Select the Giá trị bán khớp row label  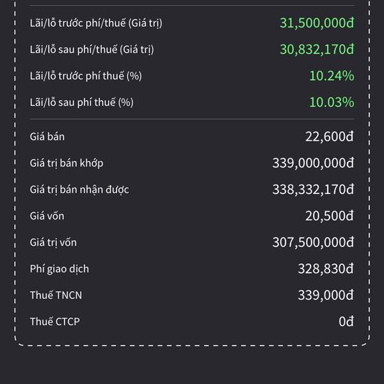[67, 163]
